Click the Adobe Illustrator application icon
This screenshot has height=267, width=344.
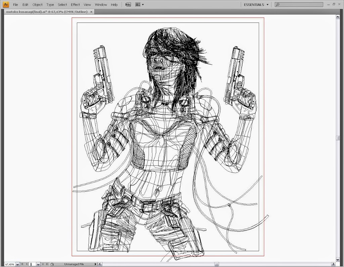(5, 4)
